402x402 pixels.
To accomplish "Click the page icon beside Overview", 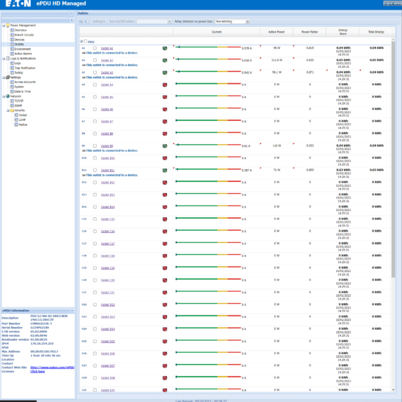I will coord(12,30).
